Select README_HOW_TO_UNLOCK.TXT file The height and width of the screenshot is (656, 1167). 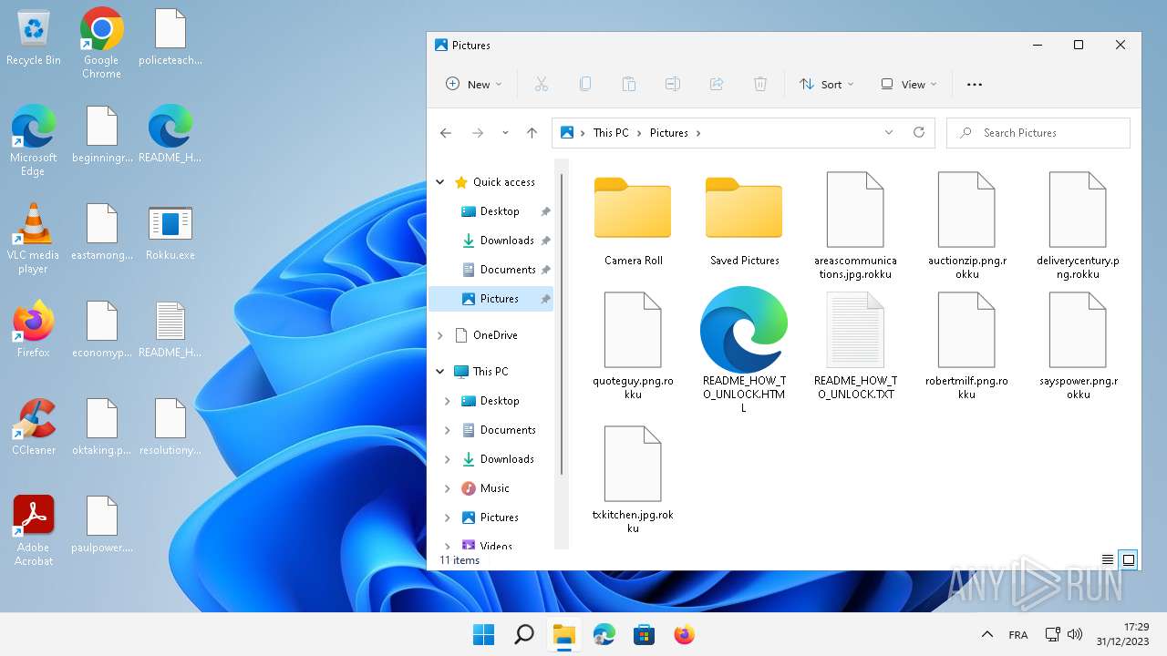coord(856,346)
